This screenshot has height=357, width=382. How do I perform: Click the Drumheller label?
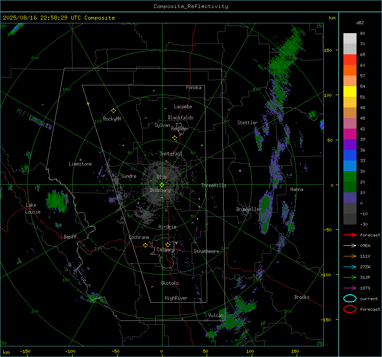[x=249, y=209]
